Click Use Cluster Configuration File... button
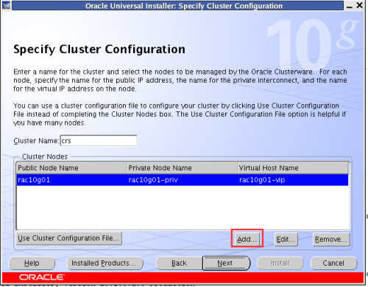This screenshot has height=287, width=368. (68, 238)
